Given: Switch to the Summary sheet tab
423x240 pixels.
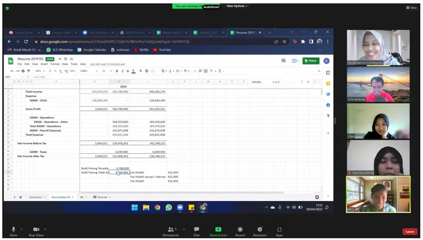Looking at the screenshot, I should point(35,197).
